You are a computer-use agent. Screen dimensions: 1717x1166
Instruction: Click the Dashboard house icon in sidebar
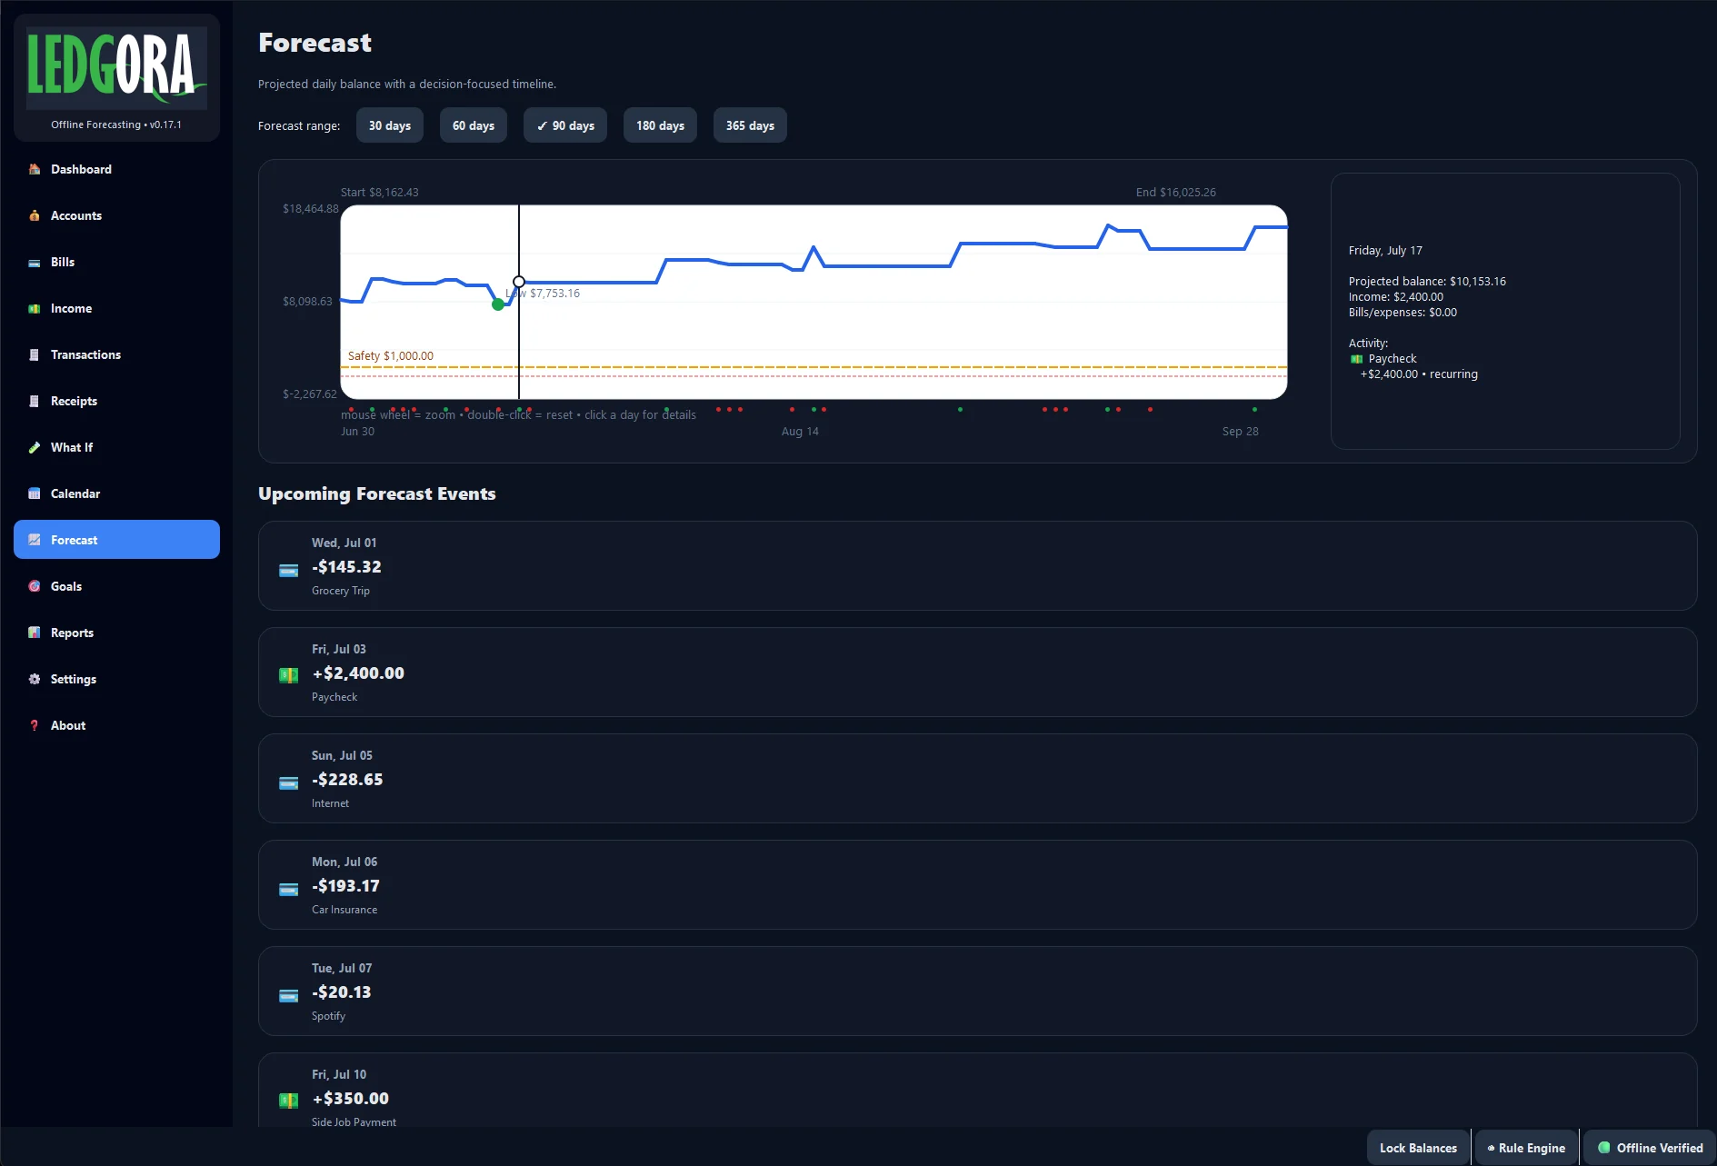tap(35, 169)
